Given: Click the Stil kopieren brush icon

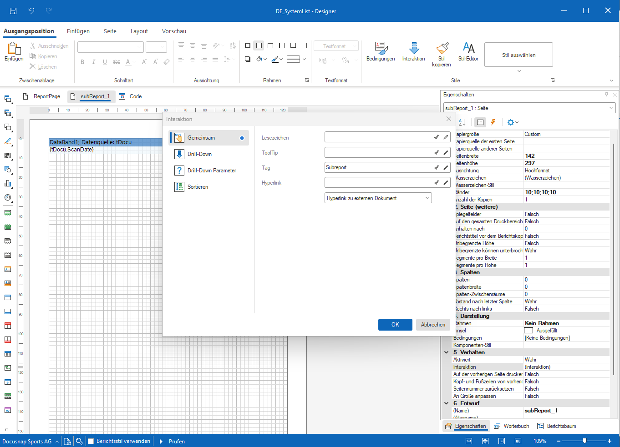Looking at the screenshot, I should (x=442, y=48).
